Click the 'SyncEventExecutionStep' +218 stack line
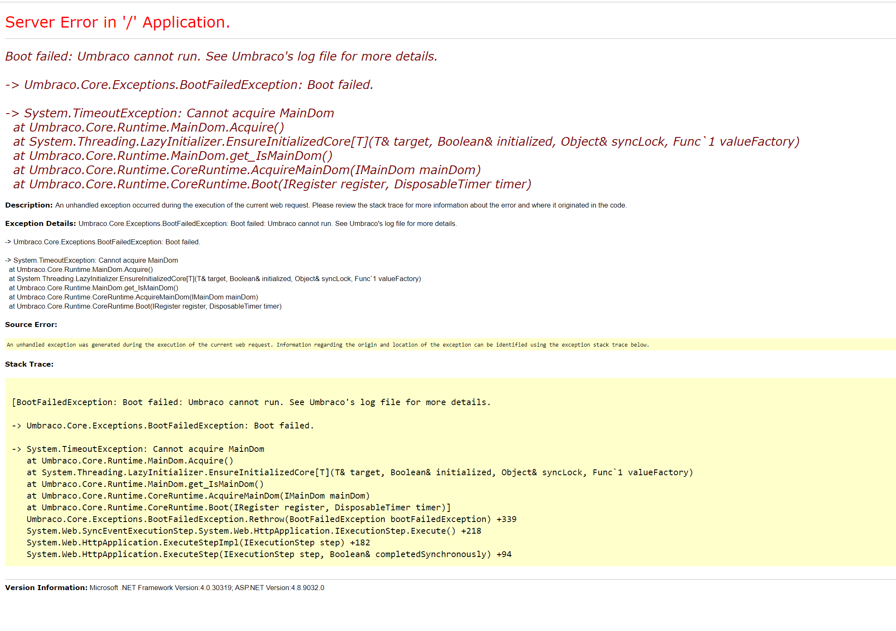Screen dimensions: 896x631 pos(254,531)
